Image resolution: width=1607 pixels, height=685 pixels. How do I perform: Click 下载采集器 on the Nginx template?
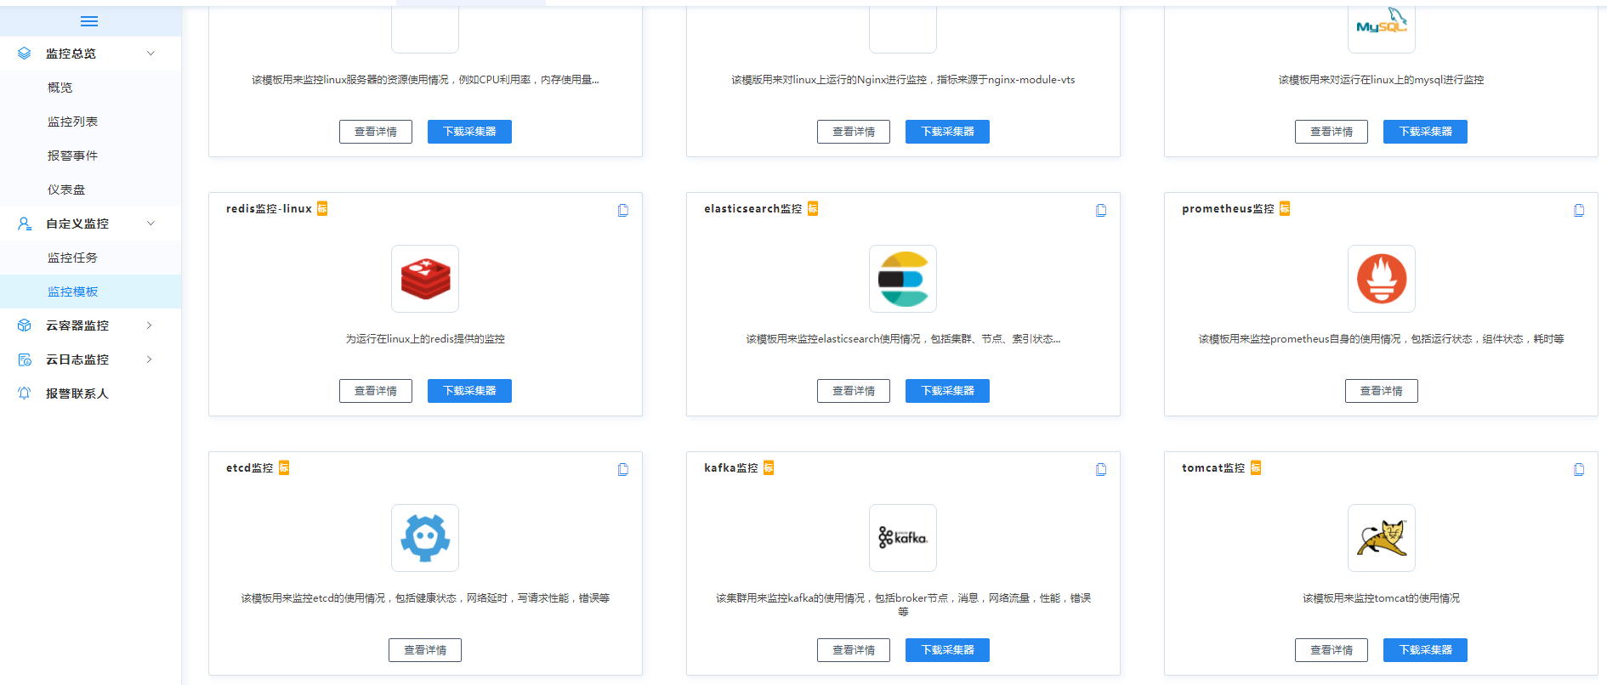point(947,132)
